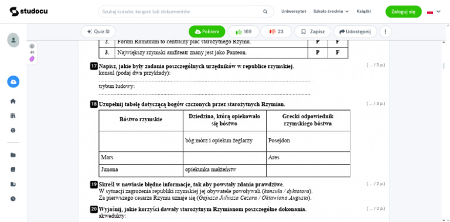Click 'konsul (podaj dwa przykłady):' text

pyautogui.click(x=135, y=73)
